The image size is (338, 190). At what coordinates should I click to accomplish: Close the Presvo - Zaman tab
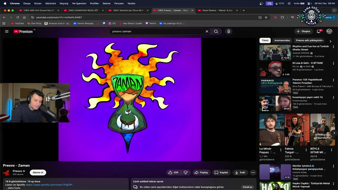coord(192,11)
